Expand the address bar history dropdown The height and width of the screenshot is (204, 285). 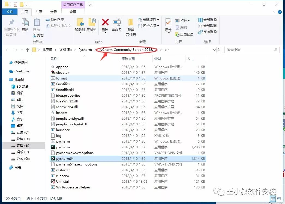[214, 50]
